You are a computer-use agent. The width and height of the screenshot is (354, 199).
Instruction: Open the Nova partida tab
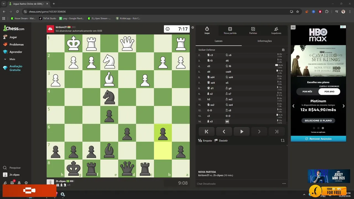pos(230,30)
